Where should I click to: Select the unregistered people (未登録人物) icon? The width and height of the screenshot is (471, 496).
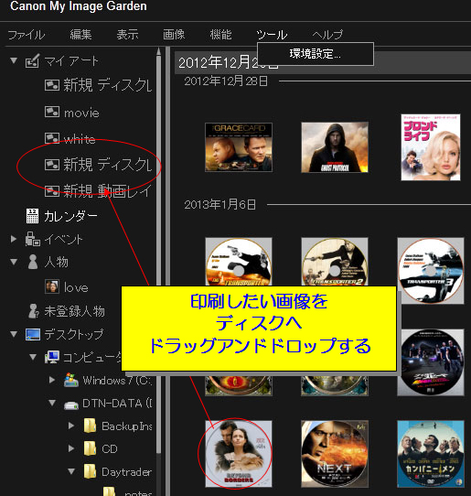(x=33, y=311)
